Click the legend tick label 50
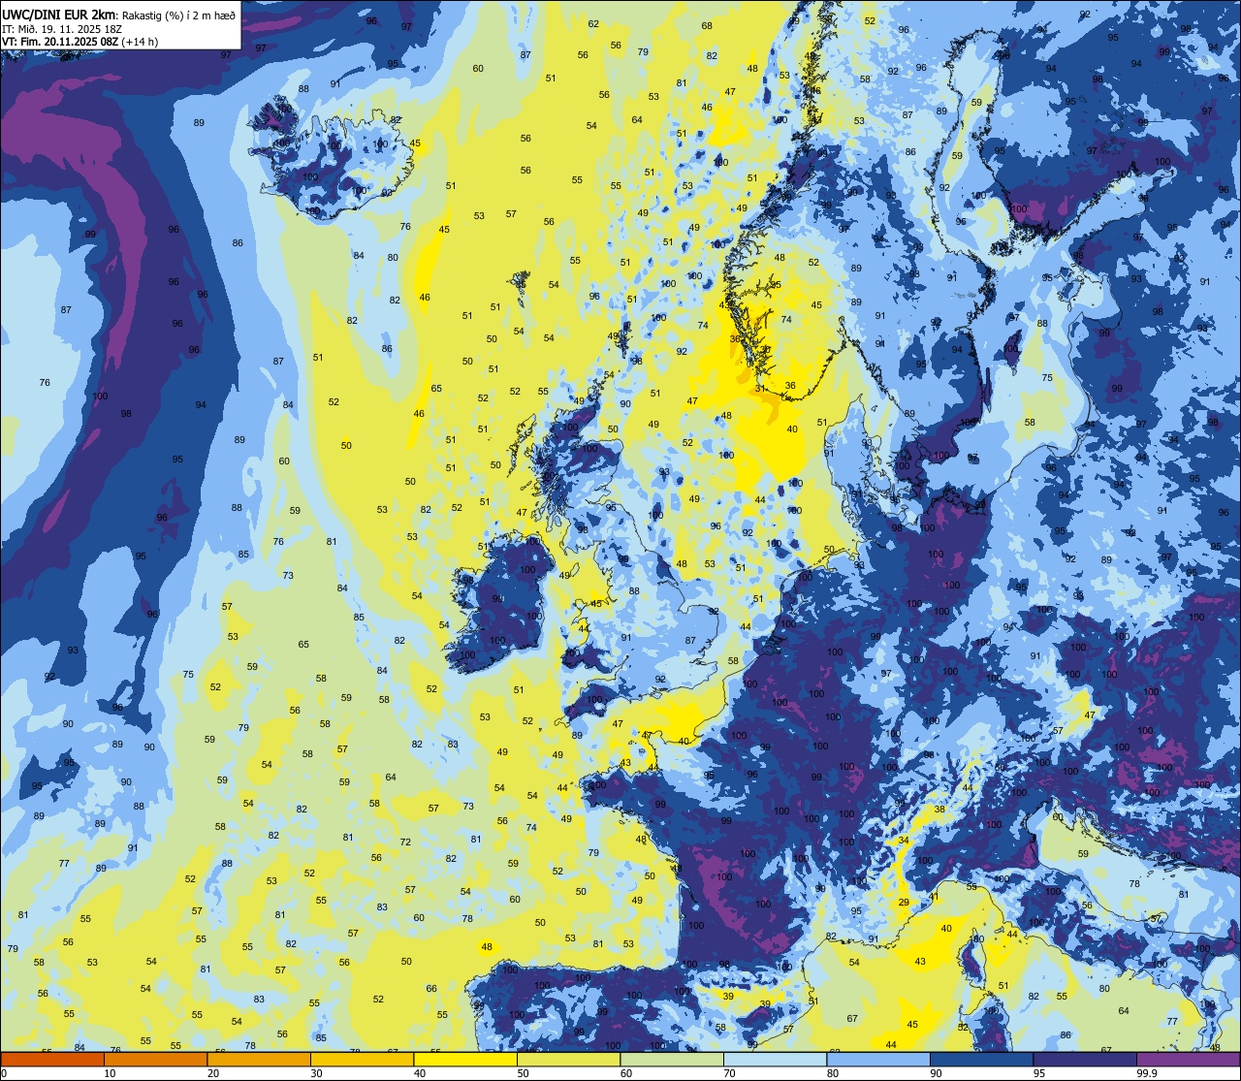Screen dimensions: 1241x1081 point(523,1073)
